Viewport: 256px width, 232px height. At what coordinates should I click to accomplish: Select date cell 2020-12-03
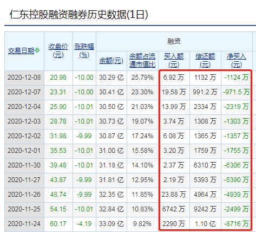click(24, 121)
